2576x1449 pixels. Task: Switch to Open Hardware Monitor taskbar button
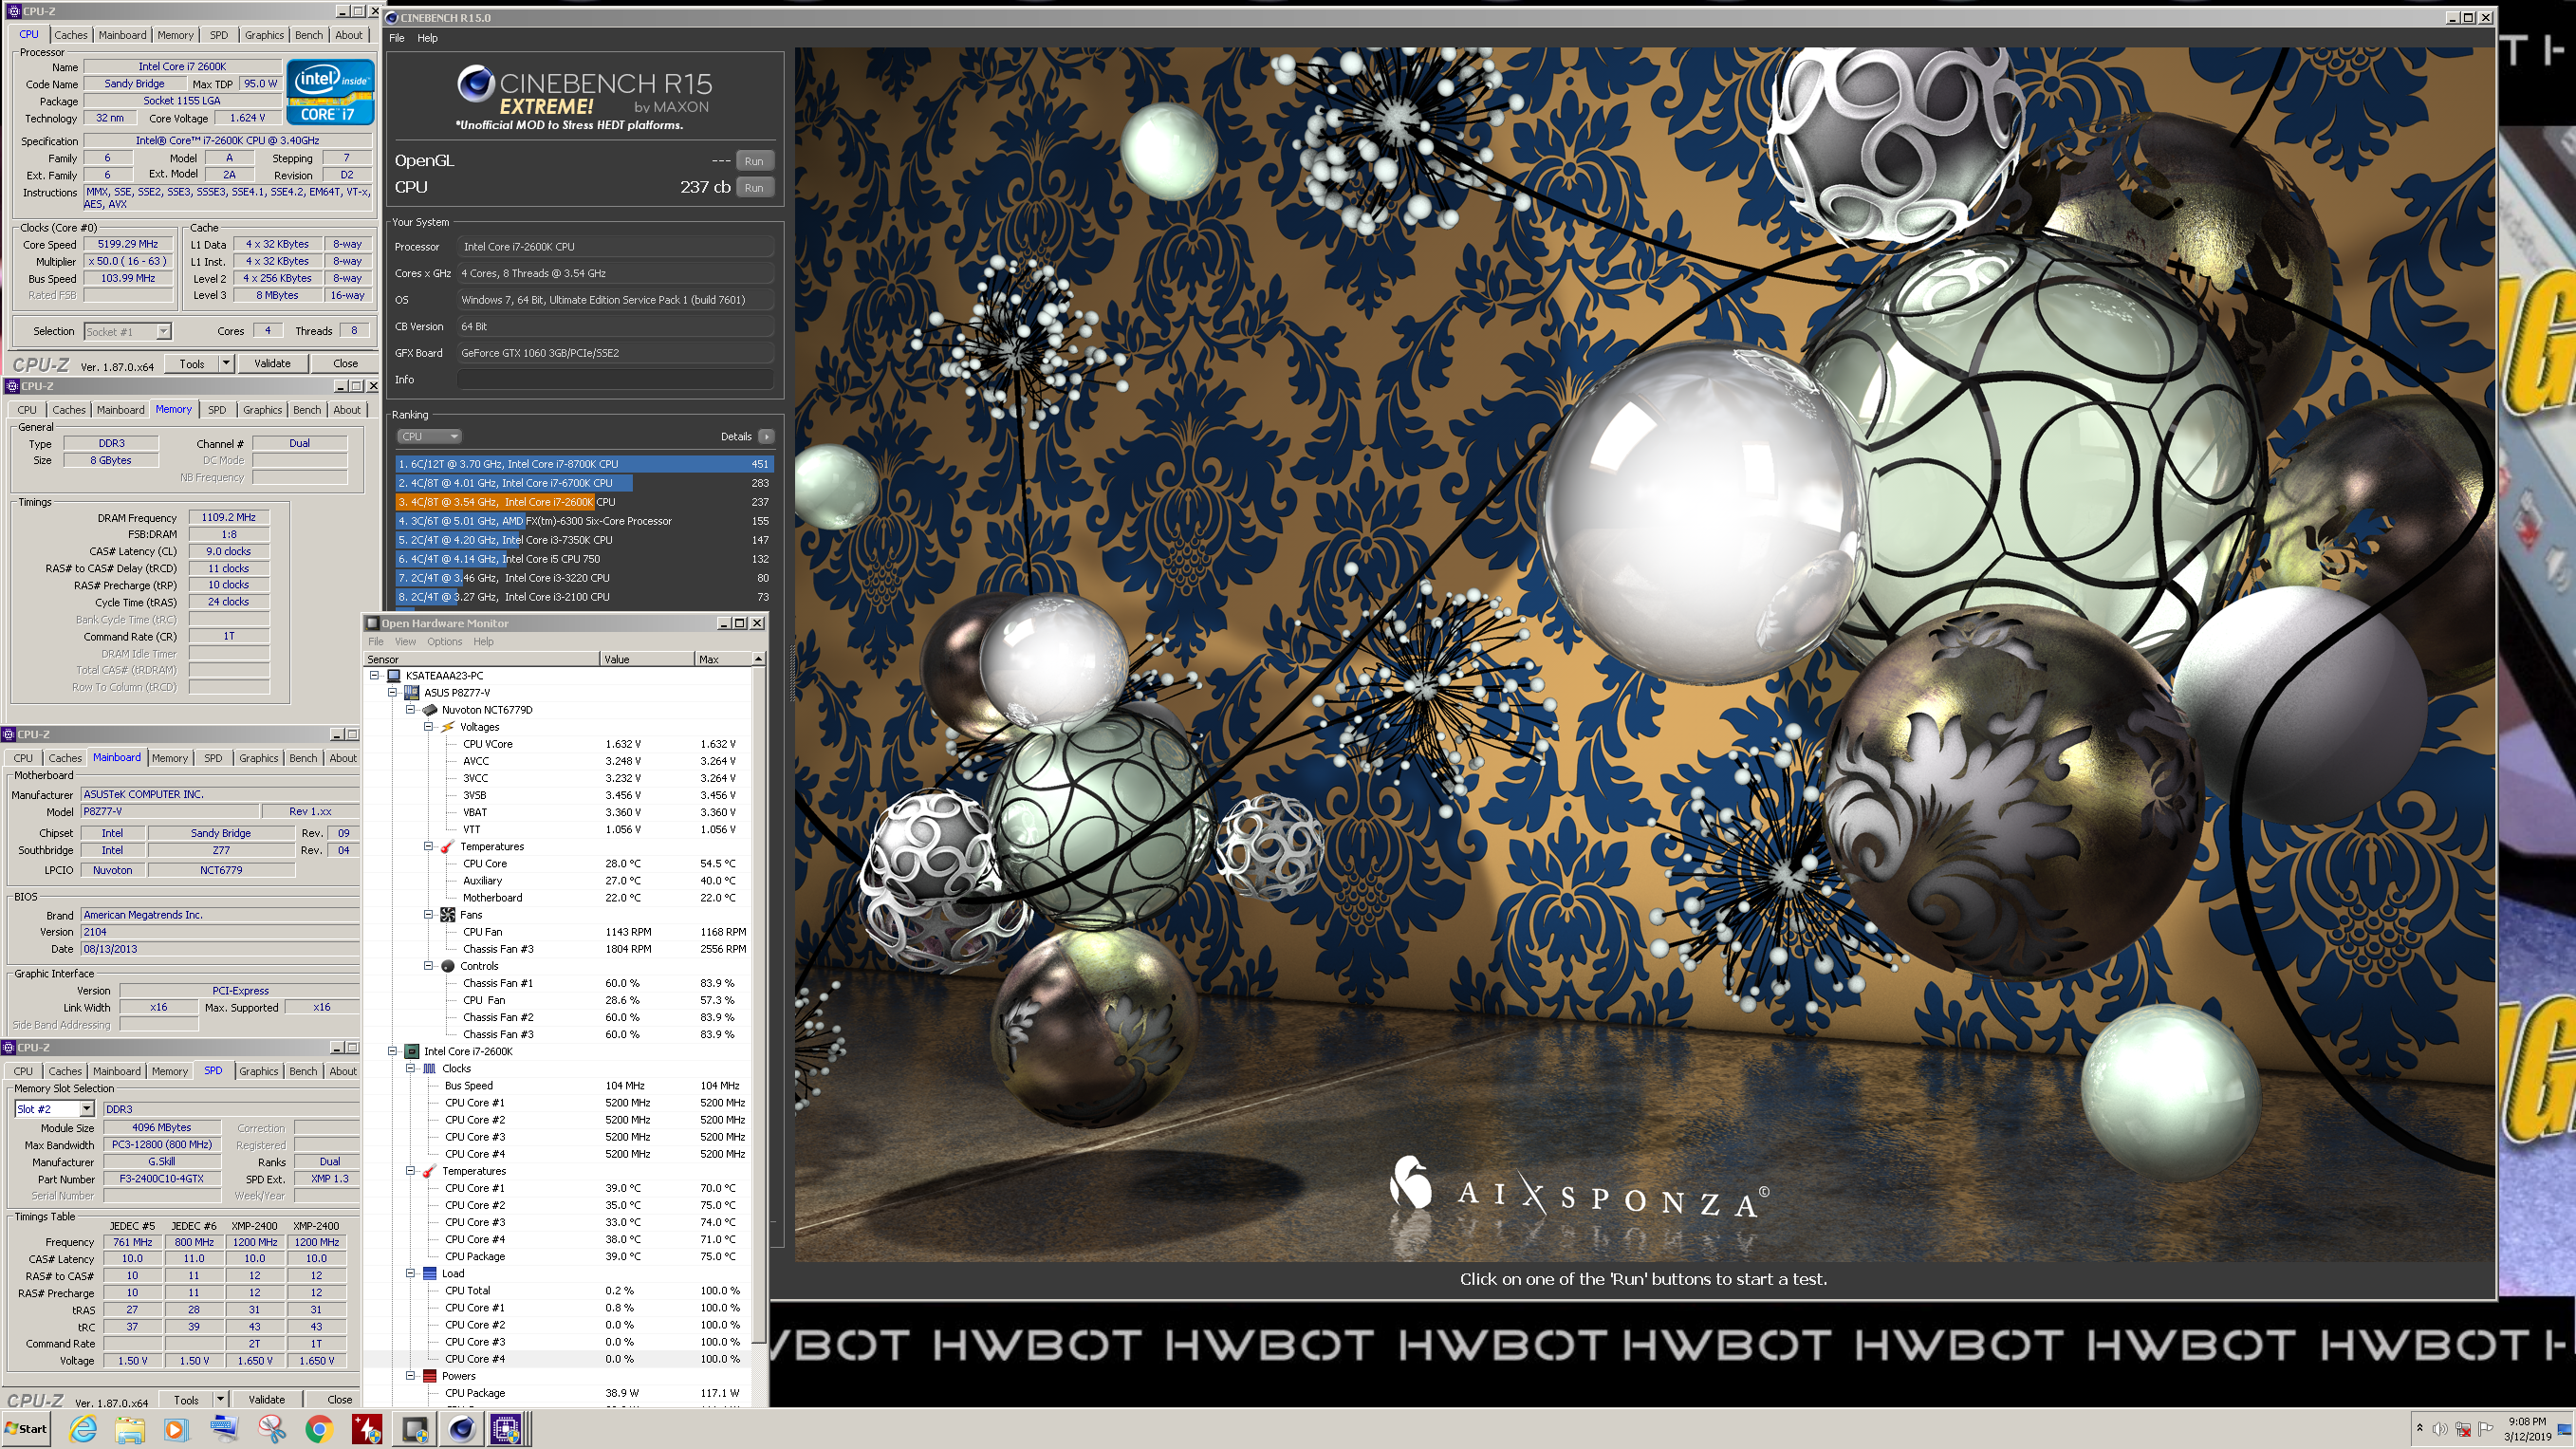pos(414,1429)
